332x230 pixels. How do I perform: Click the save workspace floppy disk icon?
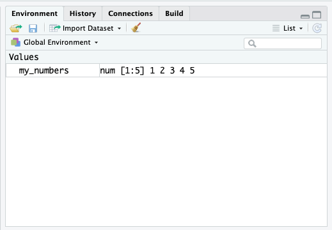click(x=33, y=28)
